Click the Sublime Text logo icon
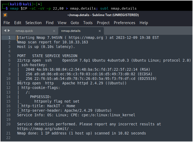 pyautogui.click(x=5, y=15)
